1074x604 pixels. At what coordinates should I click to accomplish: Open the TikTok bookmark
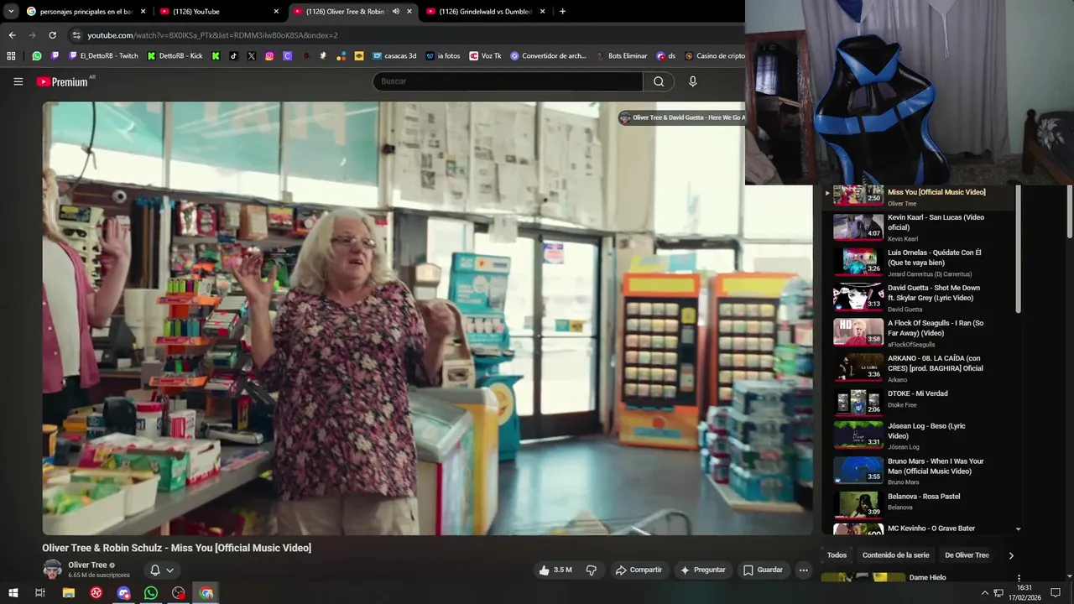[233, 56]
